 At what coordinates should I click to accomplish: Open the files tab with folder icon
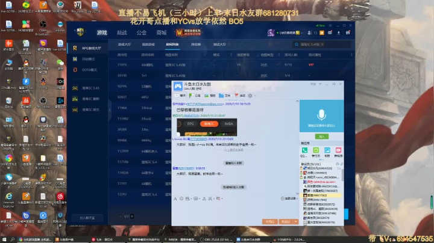(x=224, y=96)
